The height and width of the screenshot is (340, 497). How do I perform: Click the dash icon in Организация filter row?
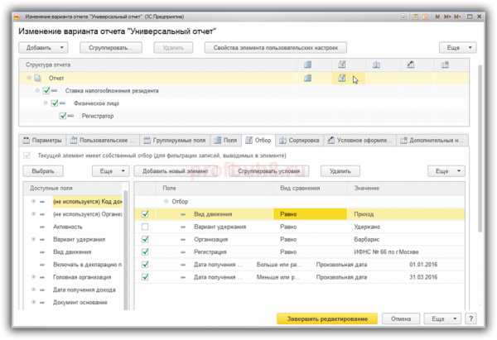tap(183, 240)
